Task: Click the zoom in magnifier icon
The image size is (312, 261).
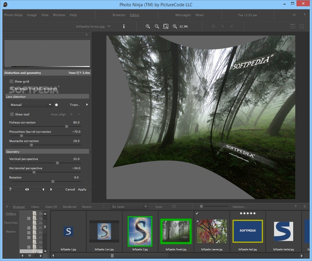Action: (148, 26)
